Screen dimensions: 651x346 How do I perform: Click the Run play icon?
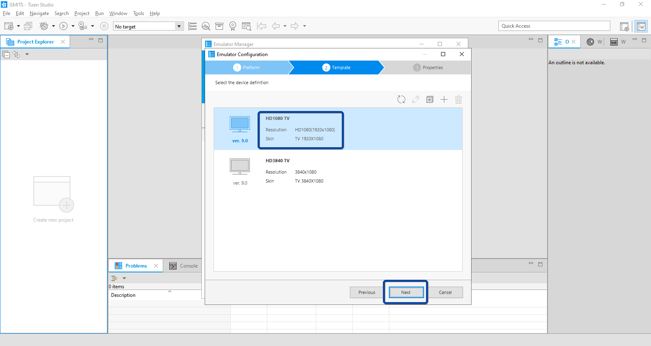(63, 26)
